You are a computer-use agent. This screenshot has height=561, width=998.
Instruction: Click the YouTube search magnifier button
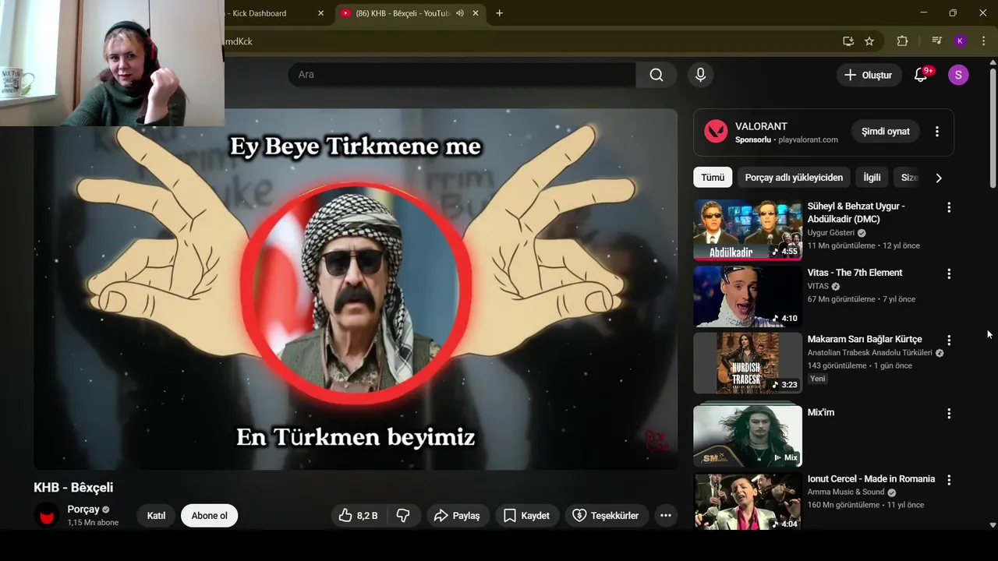(656, 75)
